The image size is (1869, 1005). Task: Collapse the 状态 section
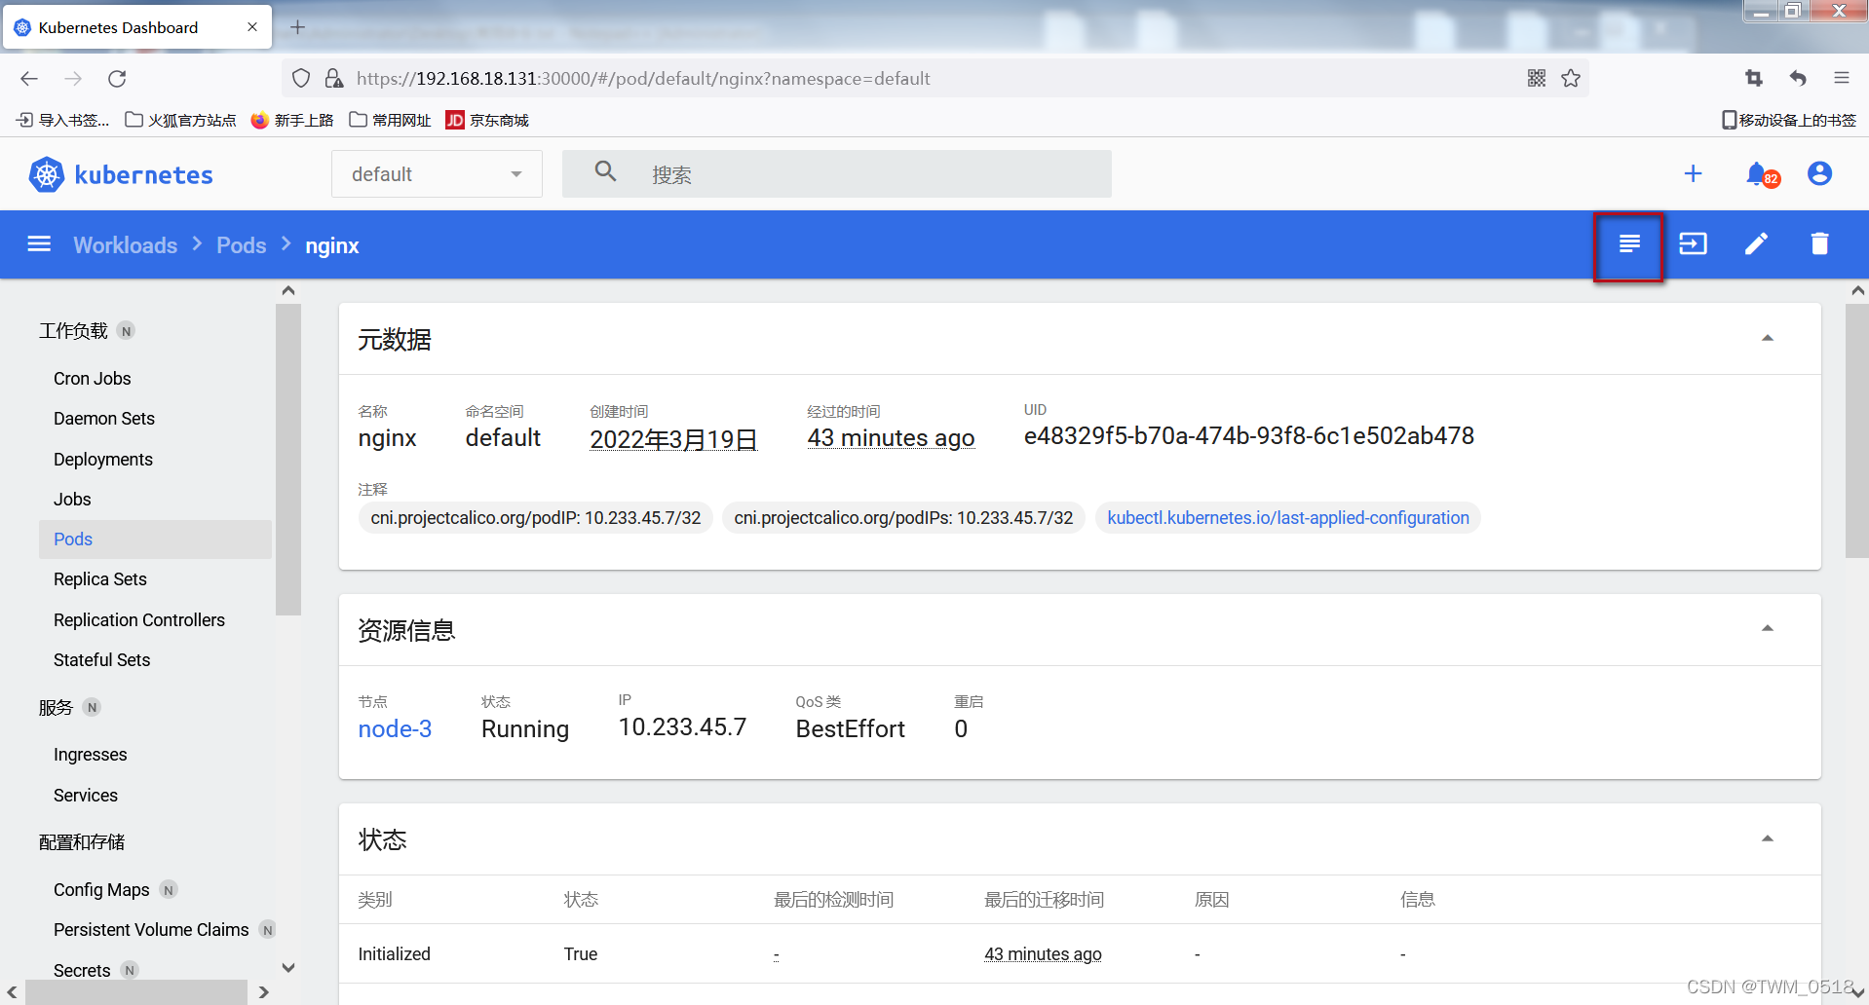pos(1767,839)
